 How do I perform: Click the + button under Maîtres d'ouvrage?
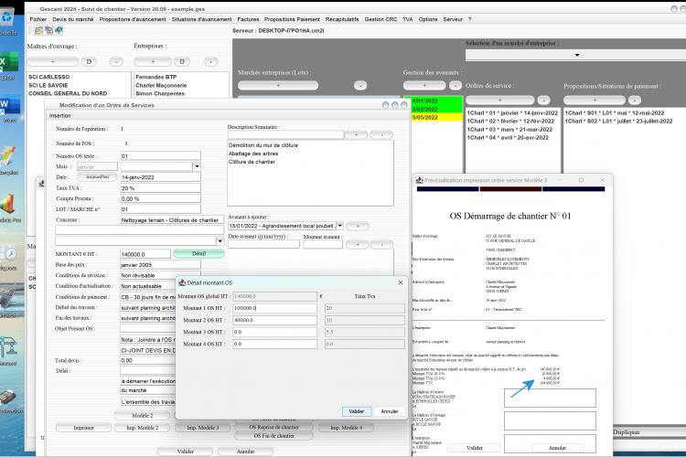tap(53, 61)
